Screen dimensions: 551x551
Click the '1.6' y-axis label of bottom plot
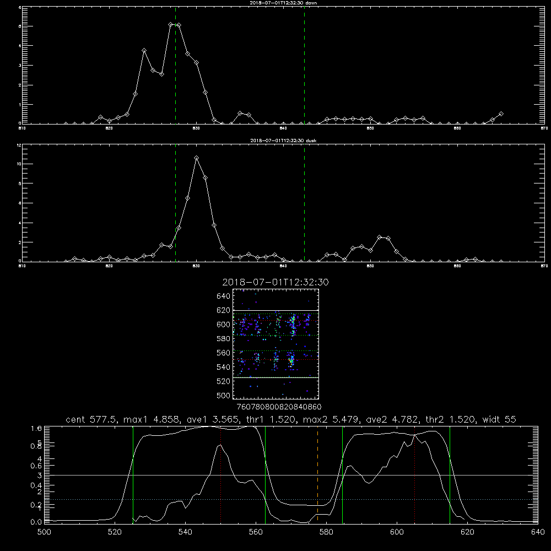(x=36, y=429)
